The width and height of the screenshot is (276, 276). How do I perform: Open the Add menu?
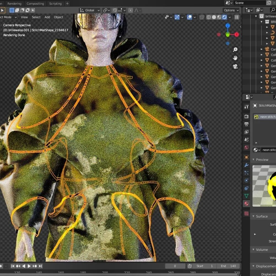coord(47,17)
